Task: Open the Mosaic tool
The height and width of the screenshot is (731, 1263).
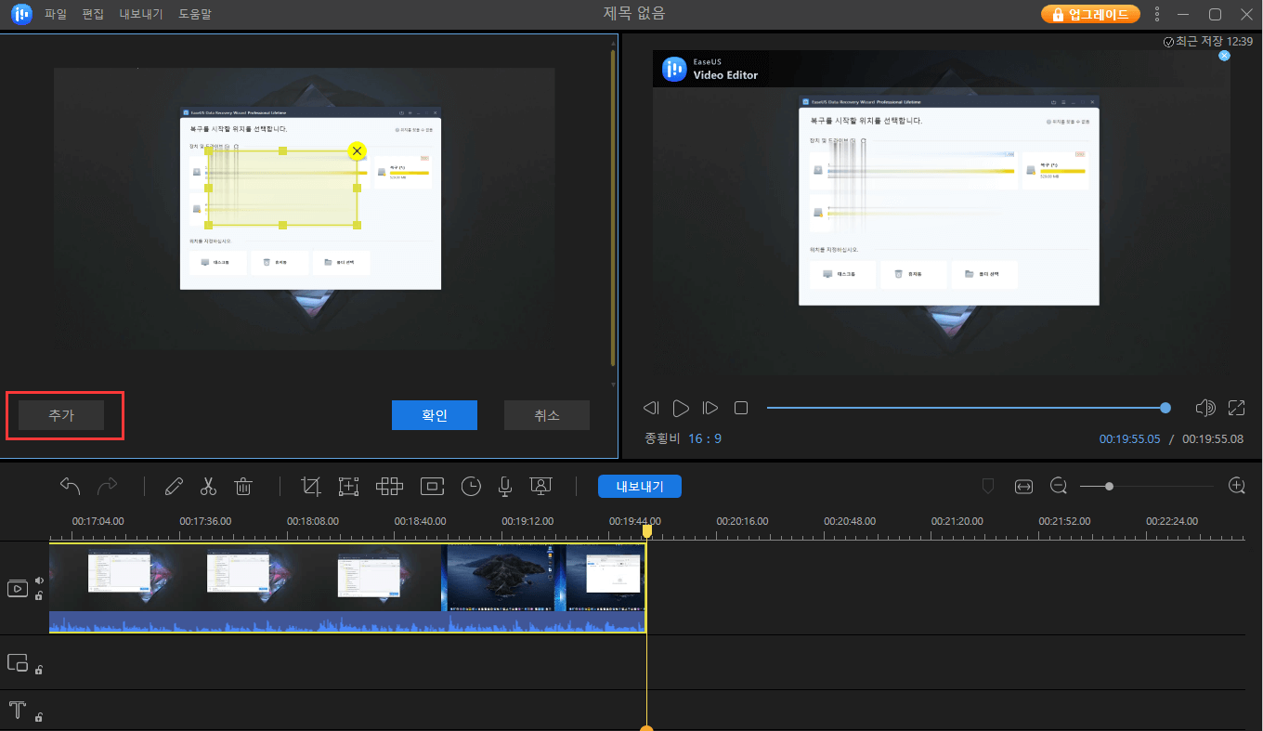Action: pyautogui.click(x=389, y=486)
